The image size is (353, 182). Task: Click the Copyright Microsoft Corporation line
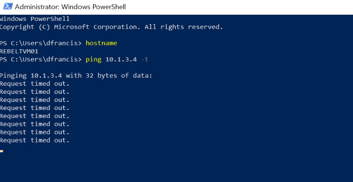(112, 27)
